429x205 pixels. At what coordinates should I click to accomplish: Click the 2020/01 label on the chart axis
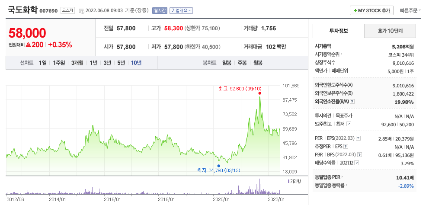tap(221, 199)
